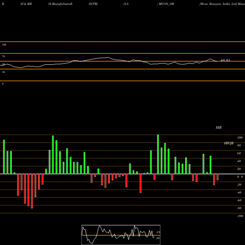Click the MR panel title label
Screen dimensions: 245x245
pyautogui.click(x=219, y=127)
